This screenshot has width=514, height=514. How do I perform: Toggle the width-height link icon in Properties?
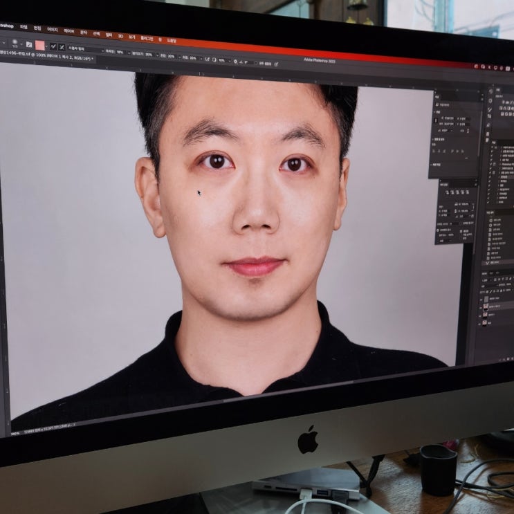(x=436, y=120)
